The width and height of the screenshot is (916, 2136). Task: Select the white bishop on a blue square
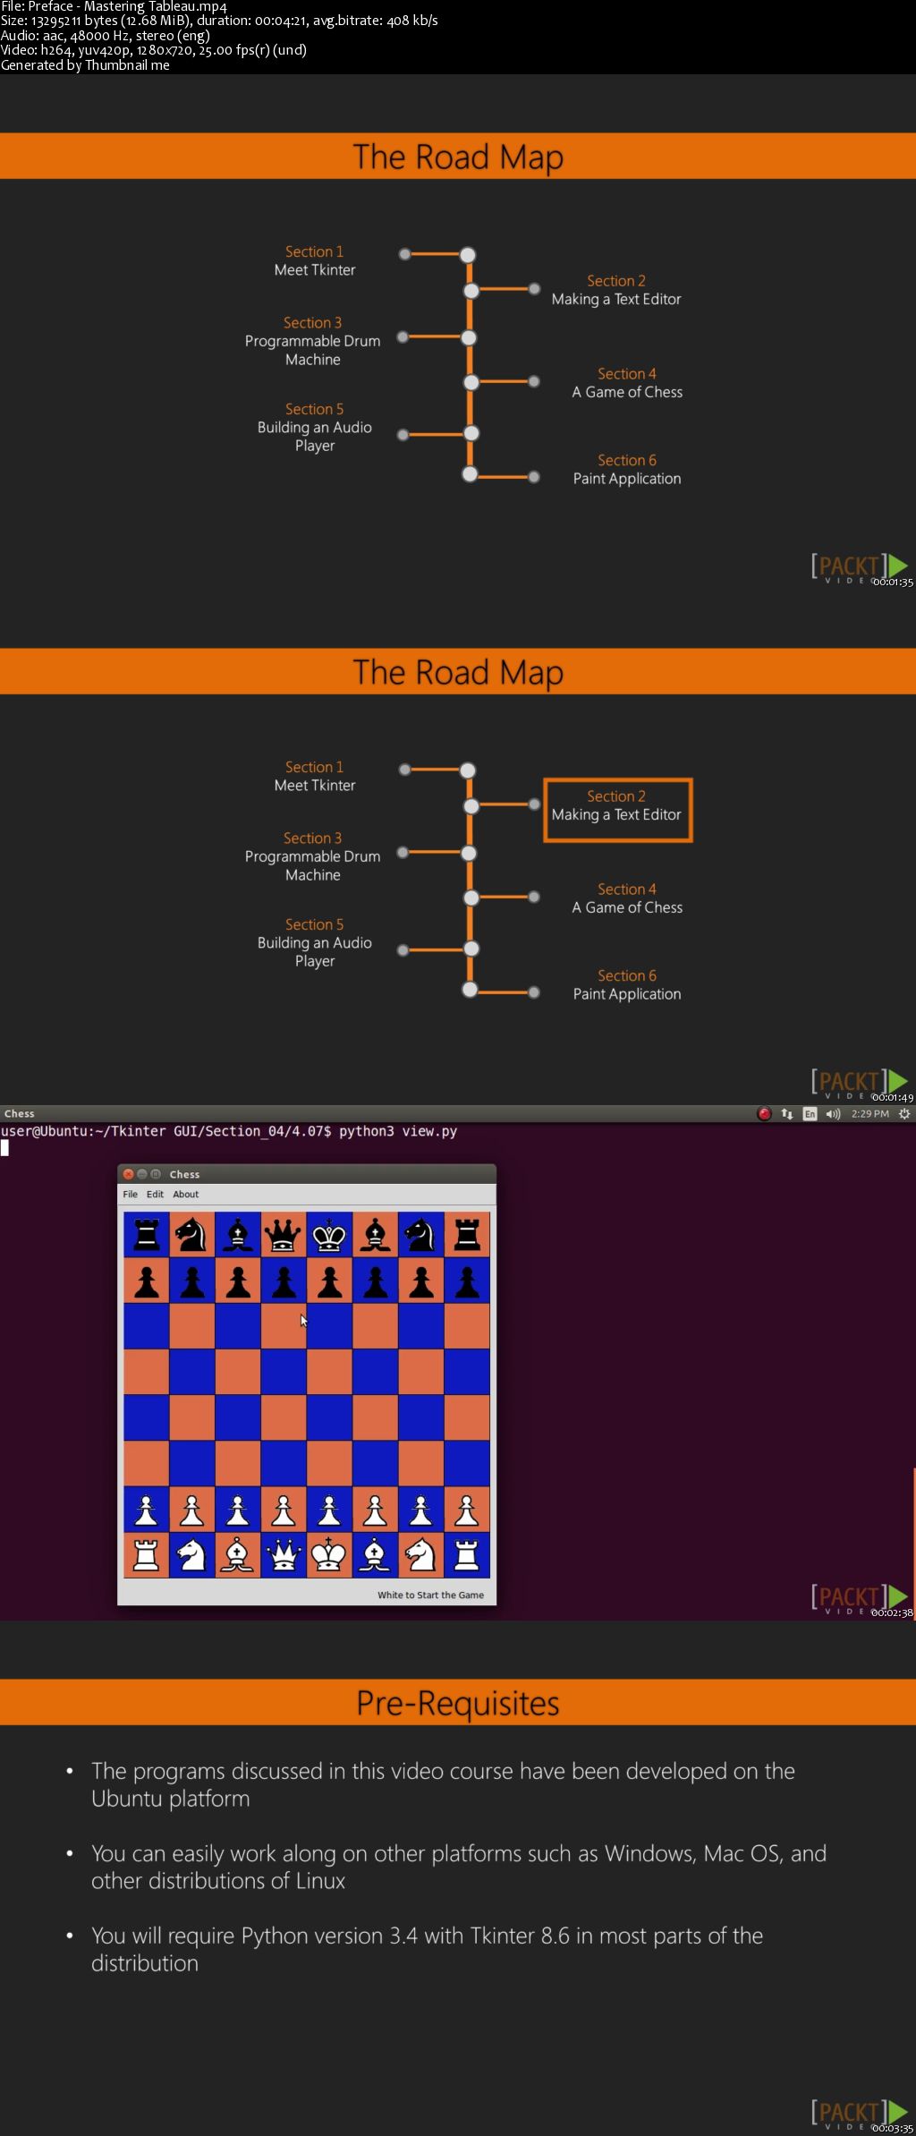[x=376, y=1555]
